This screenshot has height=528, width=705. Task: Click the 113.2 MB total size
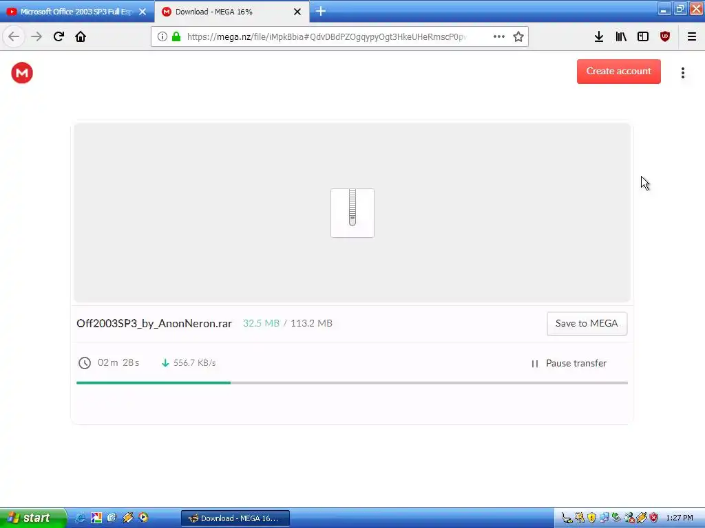312,323
